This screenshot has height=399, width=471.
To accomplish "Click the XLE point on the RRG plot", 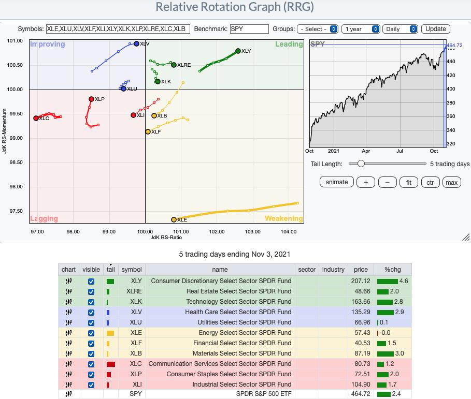I will [174, 219].
